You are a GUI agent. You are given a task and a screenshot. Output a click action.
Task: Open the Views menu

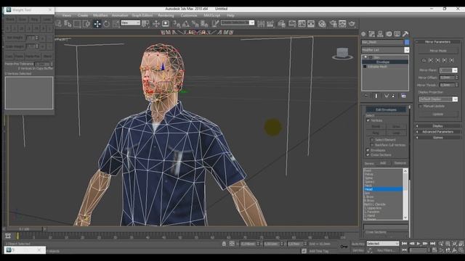66,15
